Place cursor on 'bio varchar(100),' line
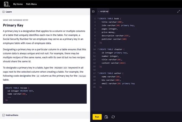Viewport: 182px width, 122px height. (x=111, y=80)
